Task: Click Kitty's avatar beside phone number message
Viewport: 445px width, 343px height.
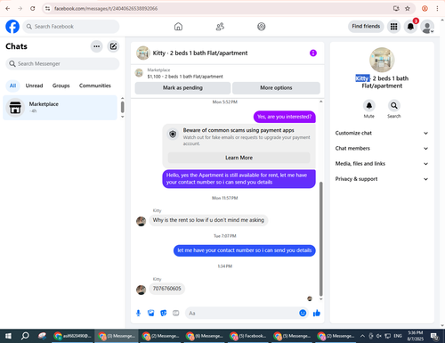Action: [141, 290]
